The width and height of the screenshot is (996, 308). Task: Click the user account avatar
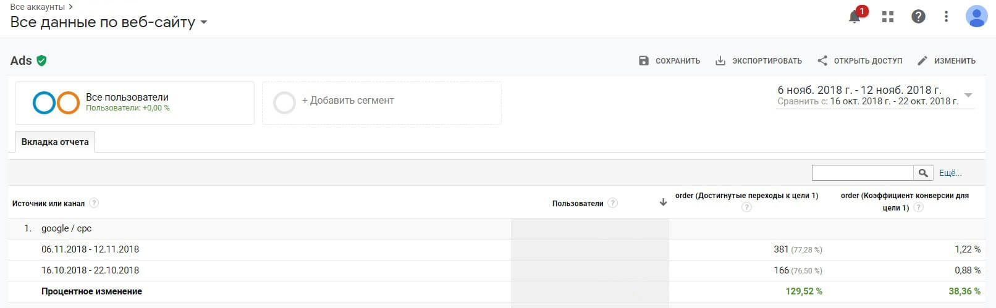coord(976,17)
